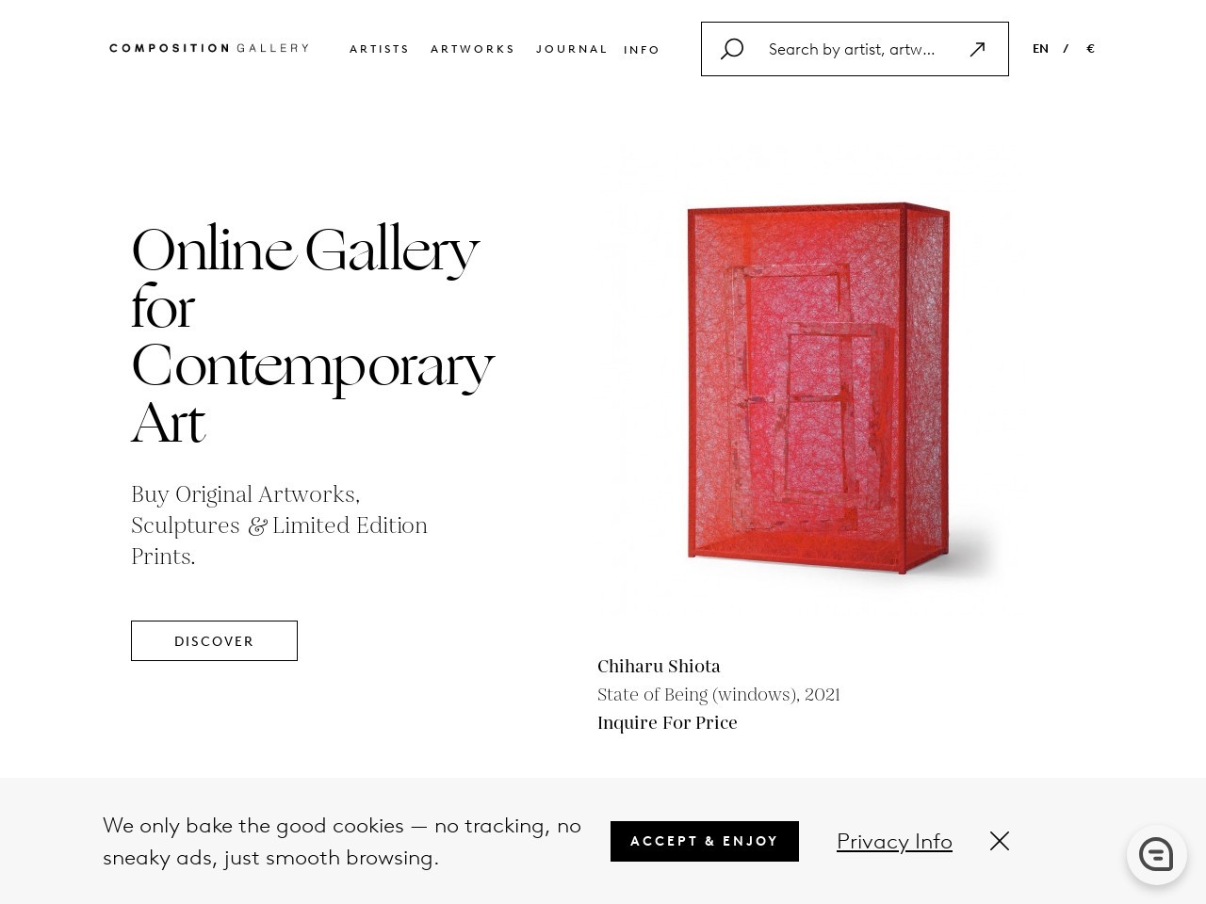Open the chat widget icon
Screen dimensions: 1206x904
(x=1156, y=855)
